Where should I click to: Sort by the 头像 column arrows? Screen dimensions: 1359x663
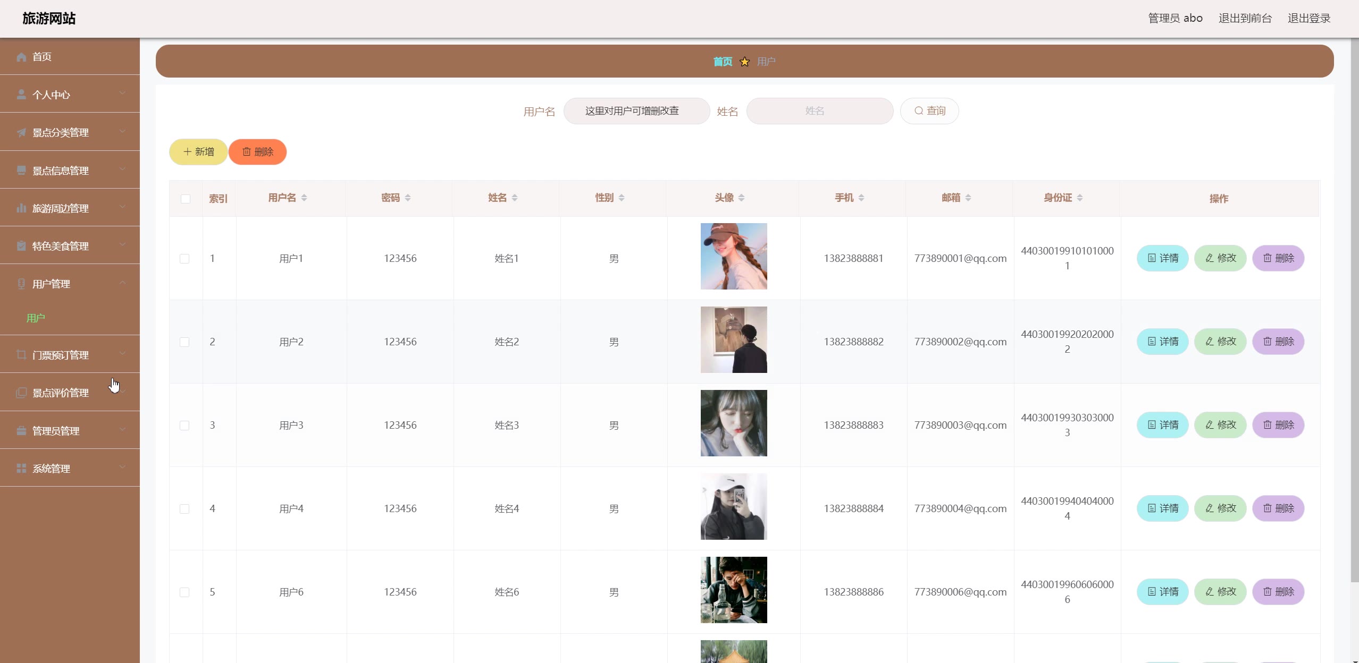(x=742, y=198)
